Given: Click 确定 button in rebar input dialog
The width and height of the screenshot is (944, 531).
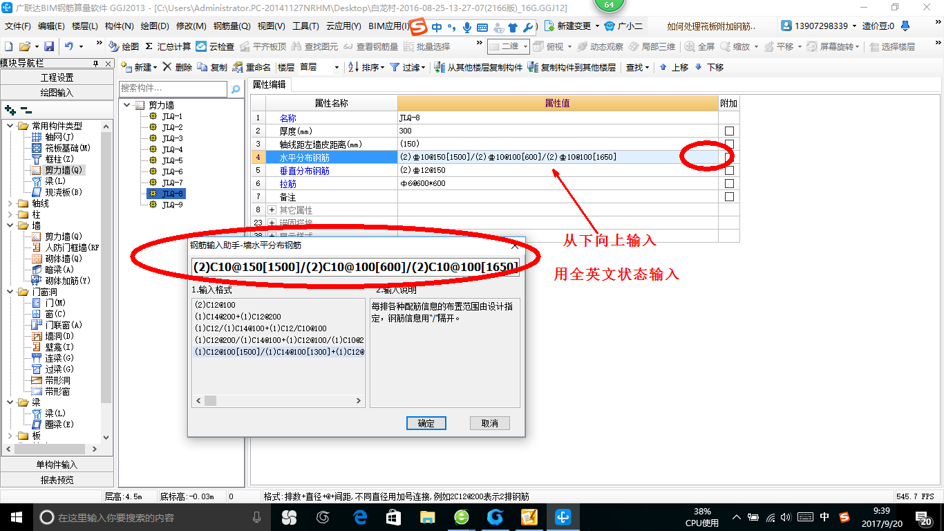Looking at the screenshot, I should click(426, 423).
